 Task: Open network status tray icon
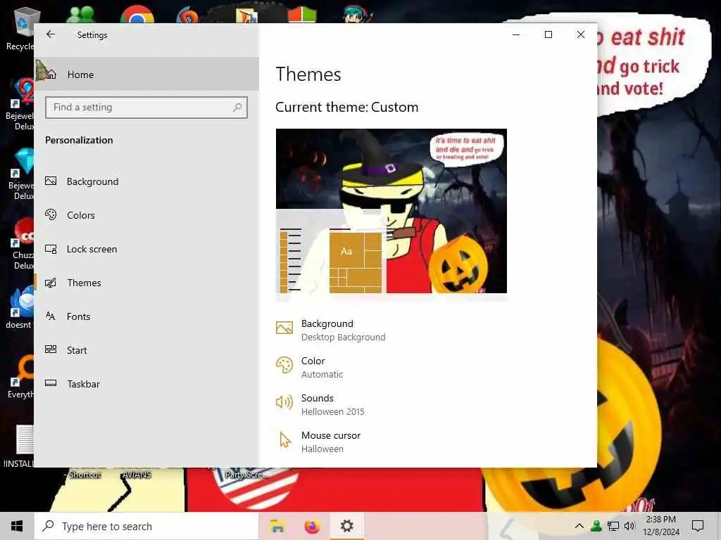tap(613, 526)
